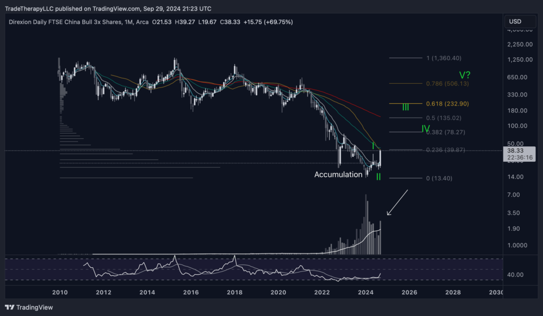Click the Accumulation text annotation

(x=338, y=174)
